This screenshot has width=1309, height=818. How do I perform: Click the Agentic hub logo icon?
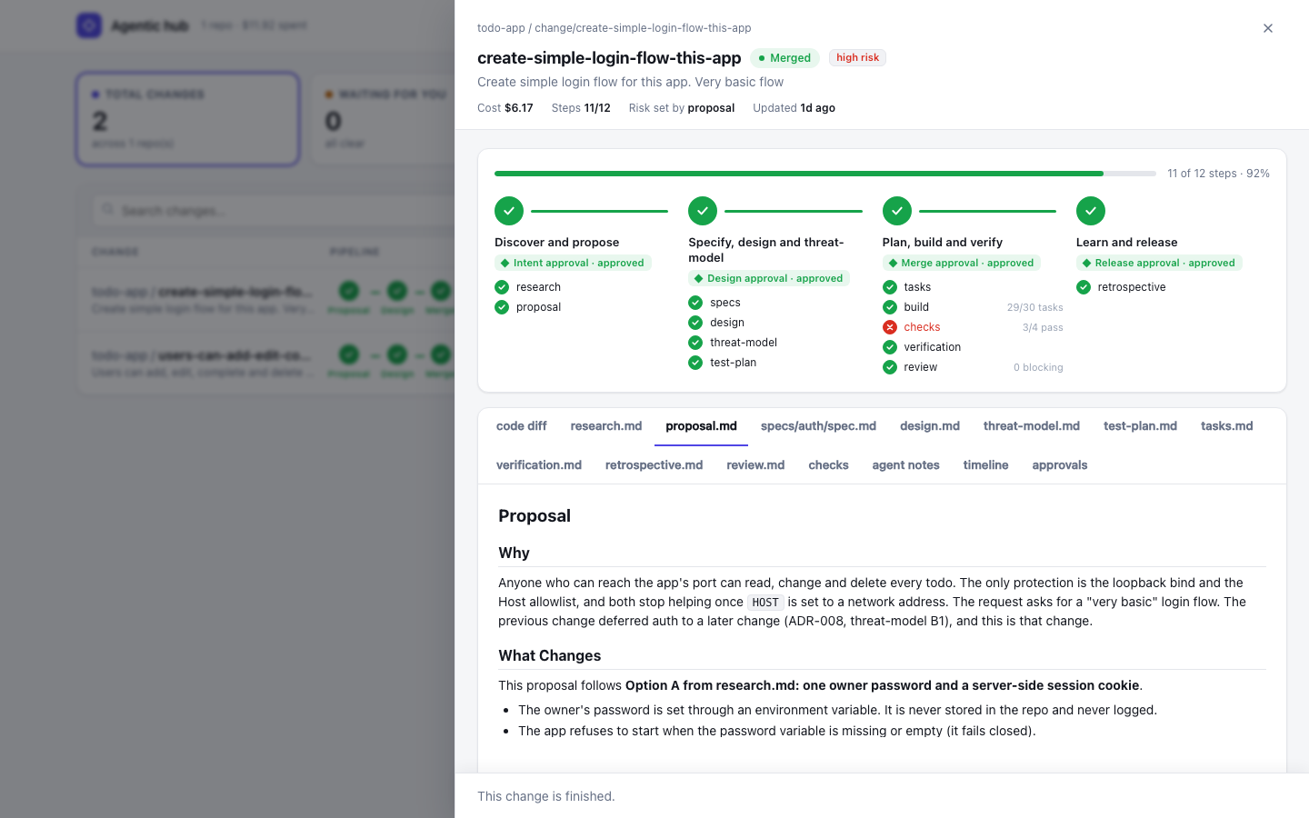pyautogui.click(x=89, y=25)
